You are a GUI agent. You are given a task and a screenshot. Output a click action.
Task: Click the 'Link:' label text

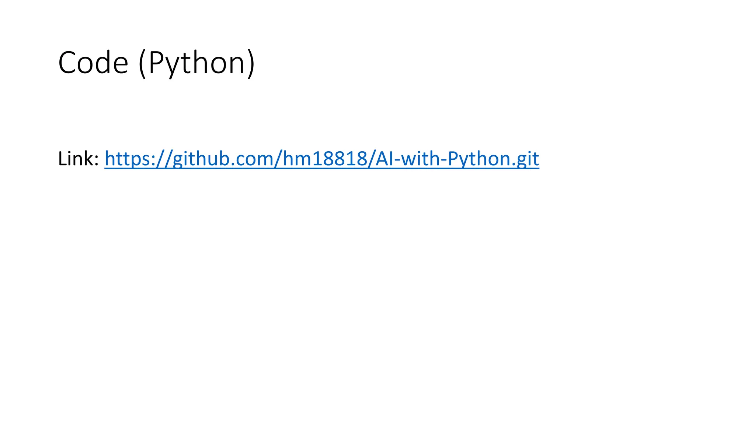(78, 159)
